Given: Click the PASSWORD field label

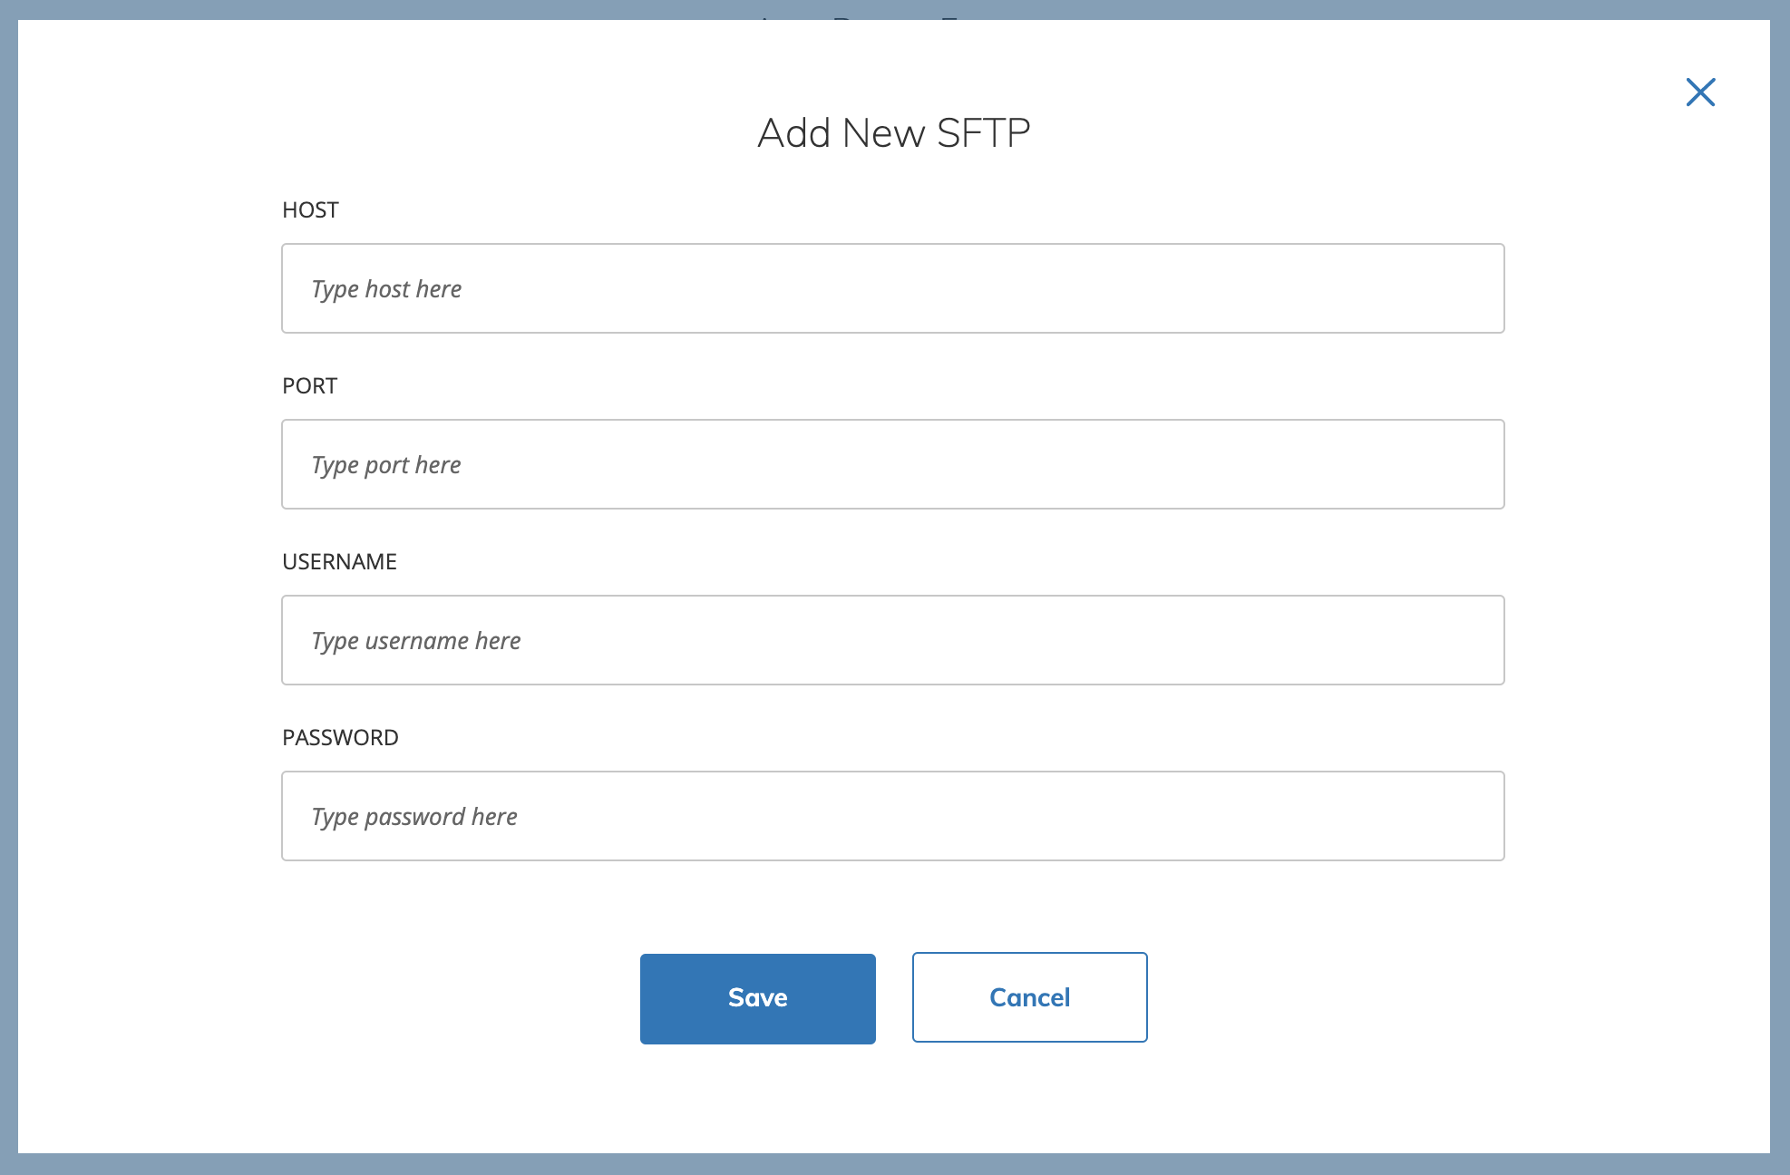Looking at the screenshot, I should (340, 738).
